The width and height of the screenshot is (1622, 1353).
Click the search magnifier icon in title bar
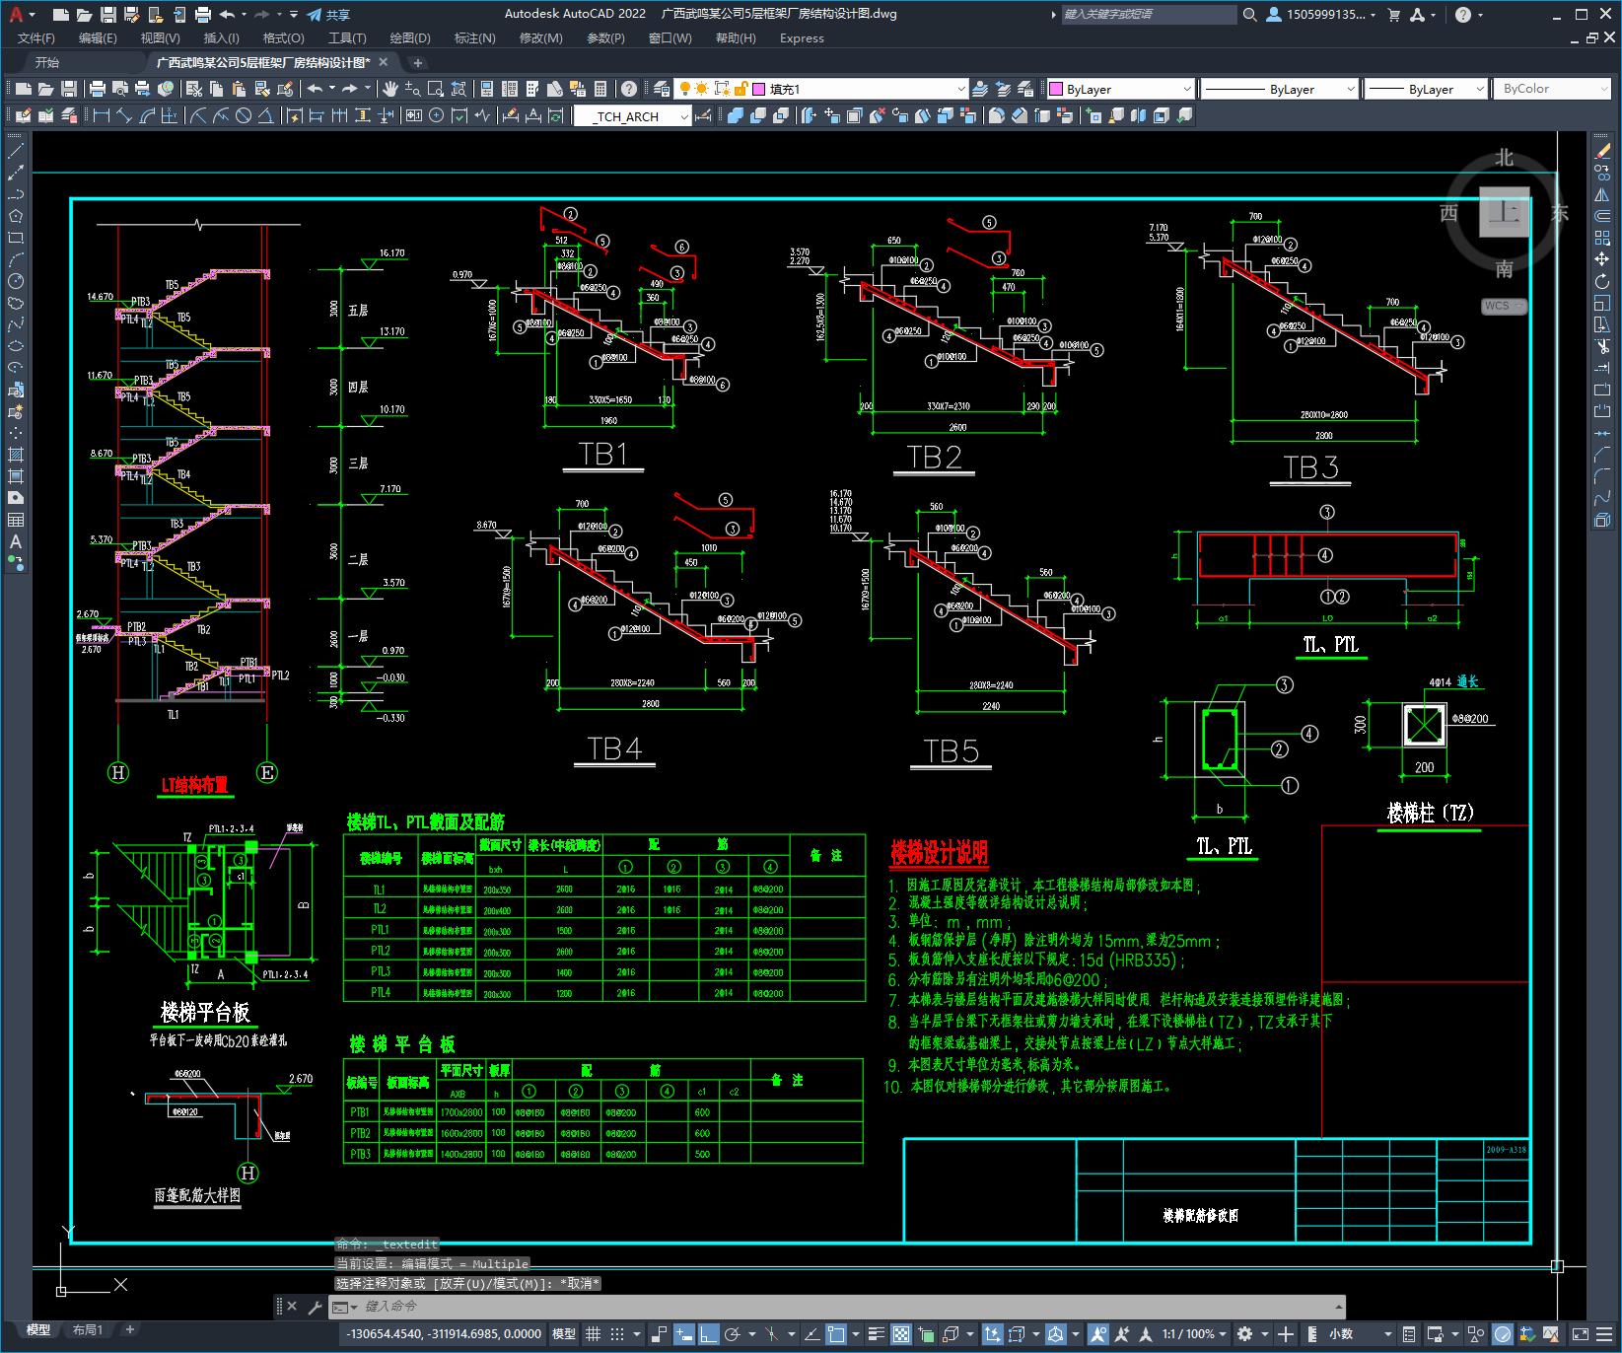click(1249, 14)
